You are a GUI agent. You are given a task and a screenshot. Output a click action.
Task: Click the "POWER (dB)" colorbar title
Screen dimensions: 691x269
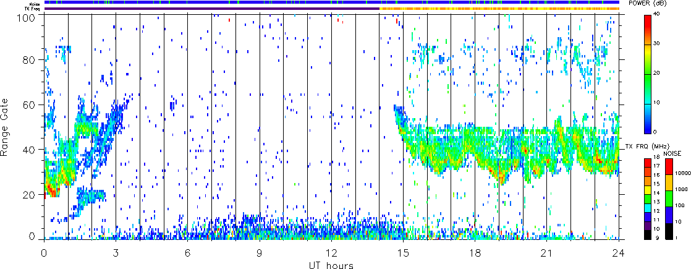[646, 3]
